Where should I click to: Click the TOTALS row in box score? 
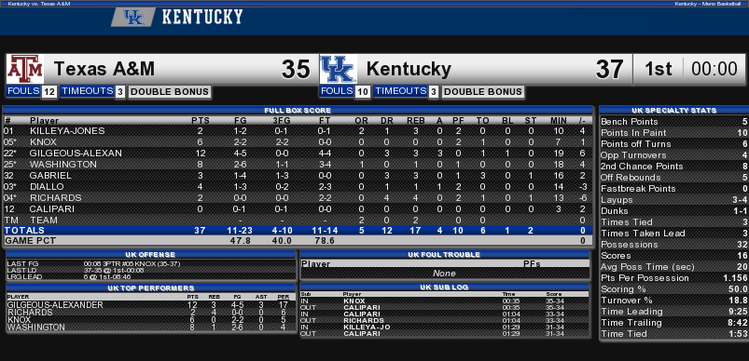pos(298,231)
